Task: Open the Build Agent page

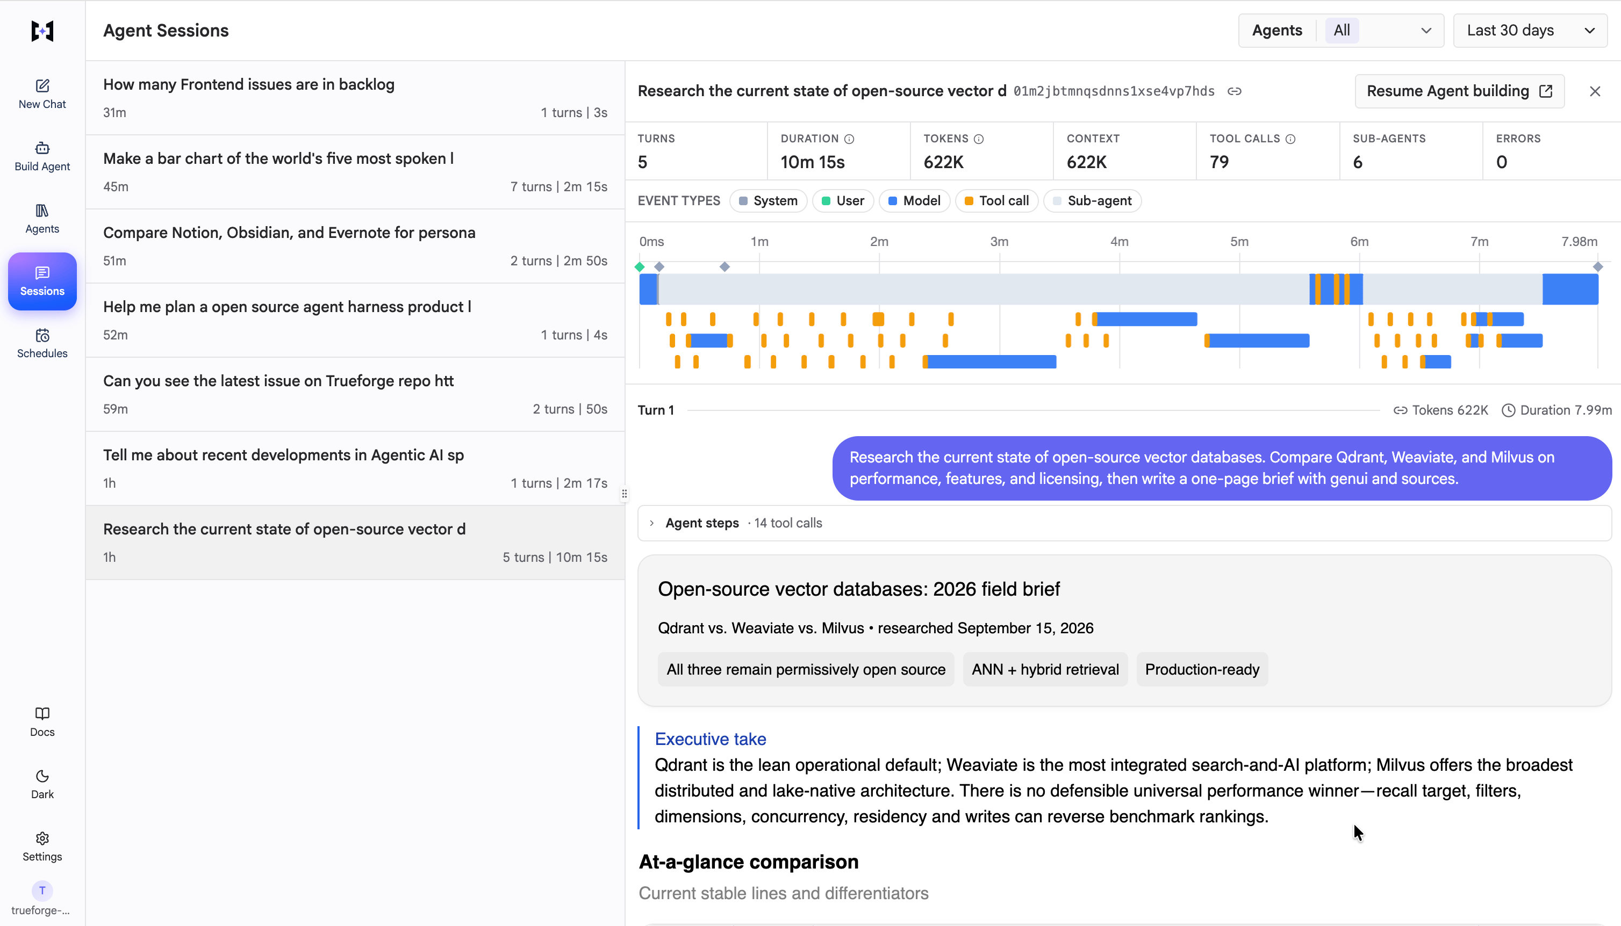Action: [x=42, y=156]
